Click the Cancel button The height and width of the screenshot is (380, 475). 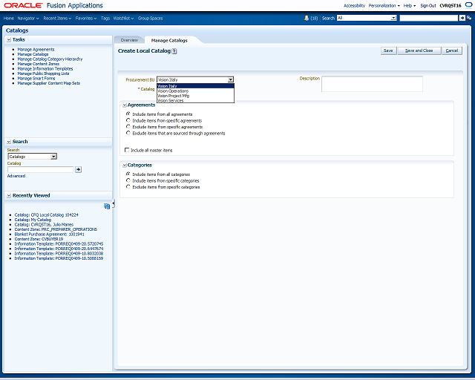(452, 50)
